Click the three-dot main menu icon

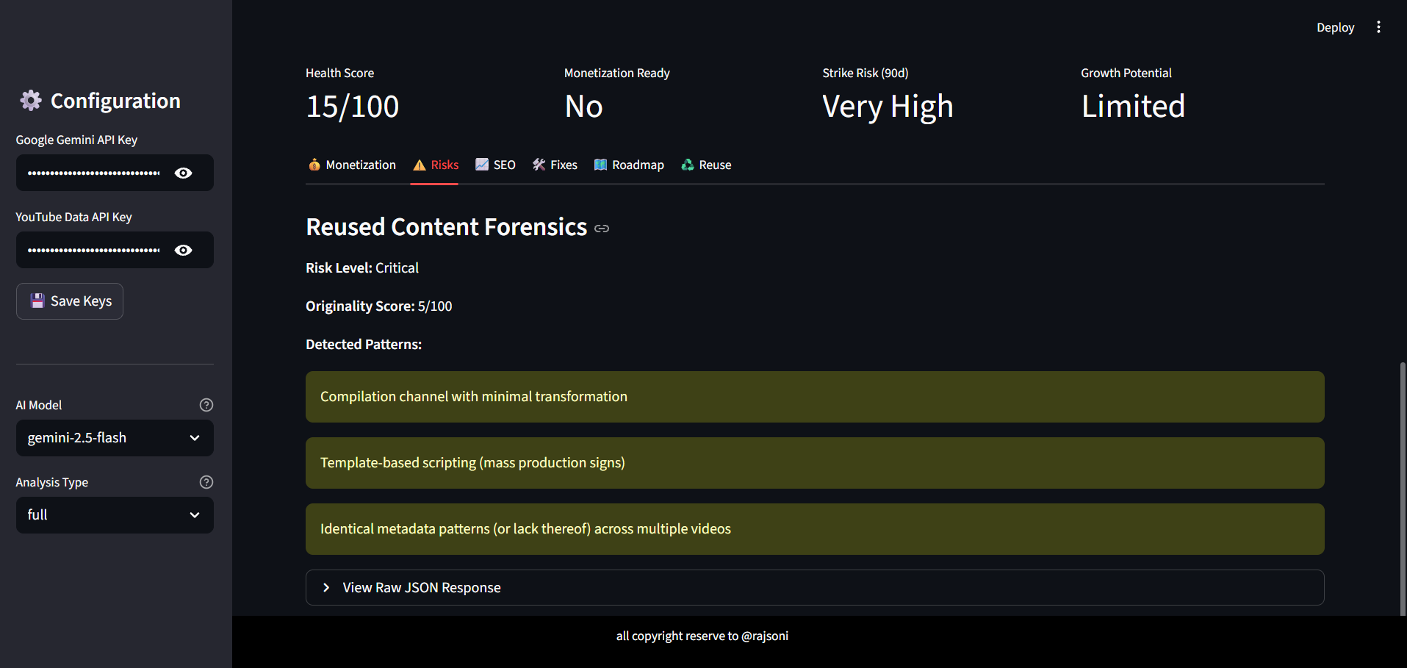[1378, 27]
